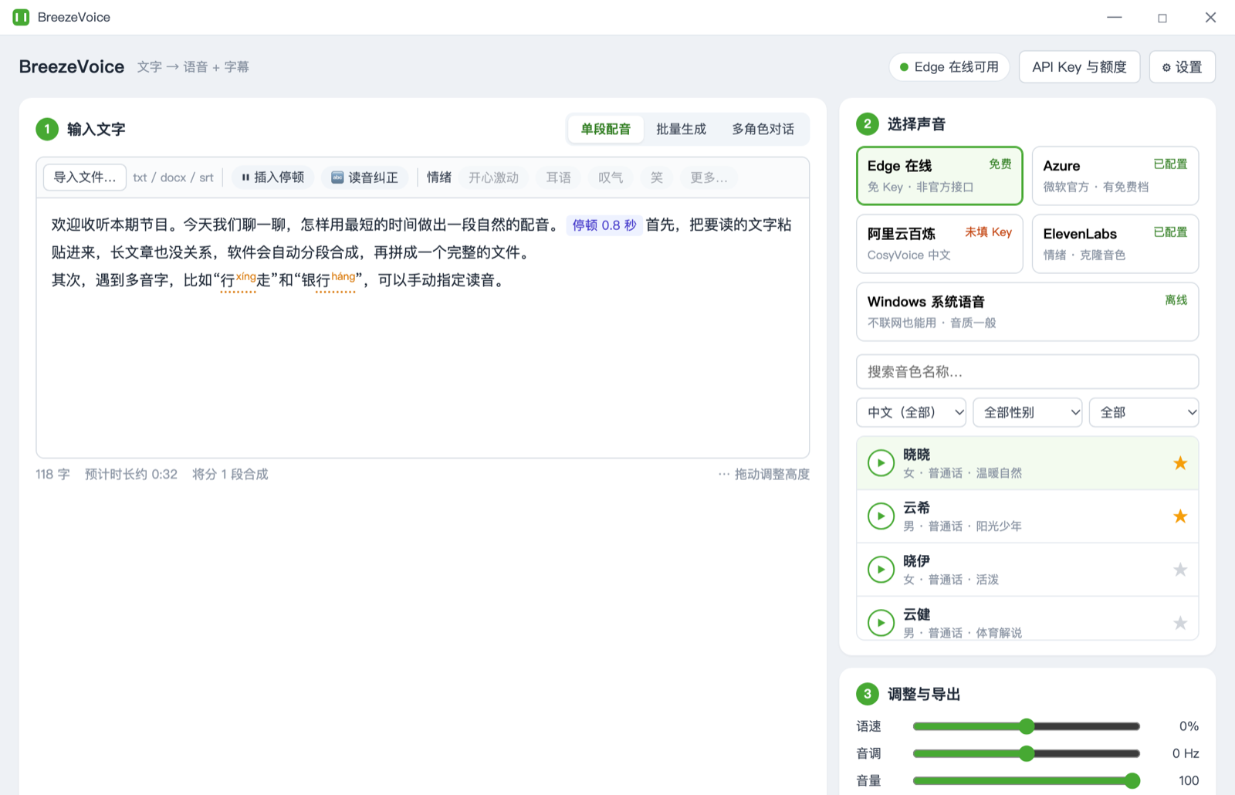Select Azure voice engine card
This screenshot has width=1235, height=795.
coord(1115,176)
